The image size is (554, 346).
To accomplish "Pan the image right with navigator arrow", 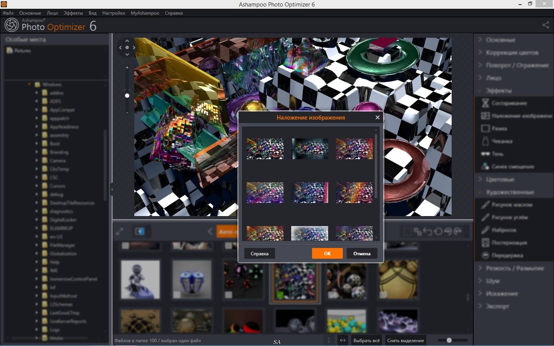I will (134, 48).
